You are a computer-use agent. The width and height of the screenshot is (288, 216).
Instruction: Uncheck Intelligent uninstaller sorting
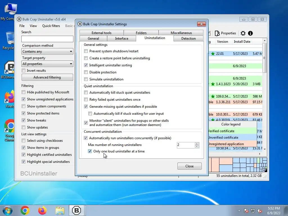(86, 65)
